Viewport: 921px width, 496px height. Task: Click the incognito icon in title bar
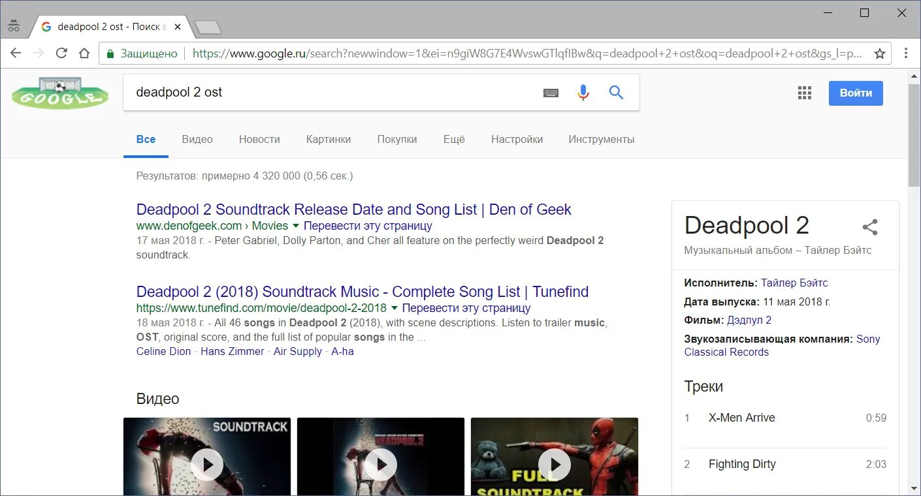pyautogui.click(x=14, y=27)
